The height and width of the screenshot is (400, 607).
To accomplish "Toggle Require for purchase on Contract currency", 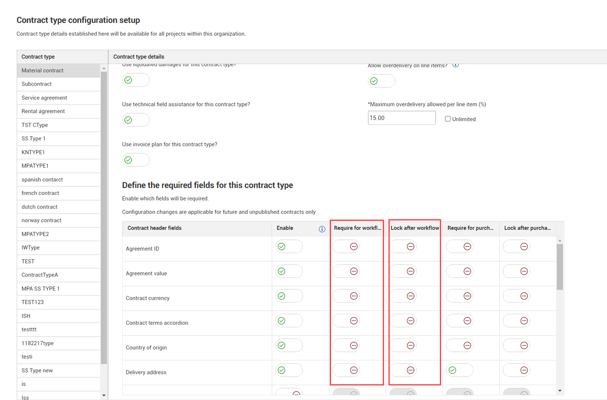I will tap(460, 296).
